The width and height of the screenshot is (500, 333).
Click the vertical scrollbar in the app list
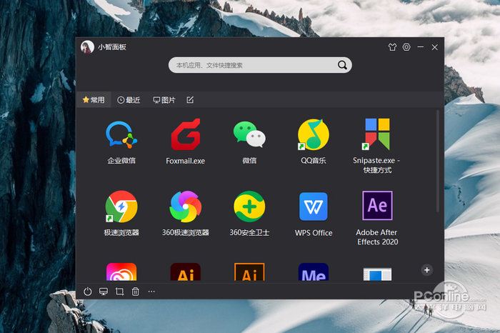(438, 161)
